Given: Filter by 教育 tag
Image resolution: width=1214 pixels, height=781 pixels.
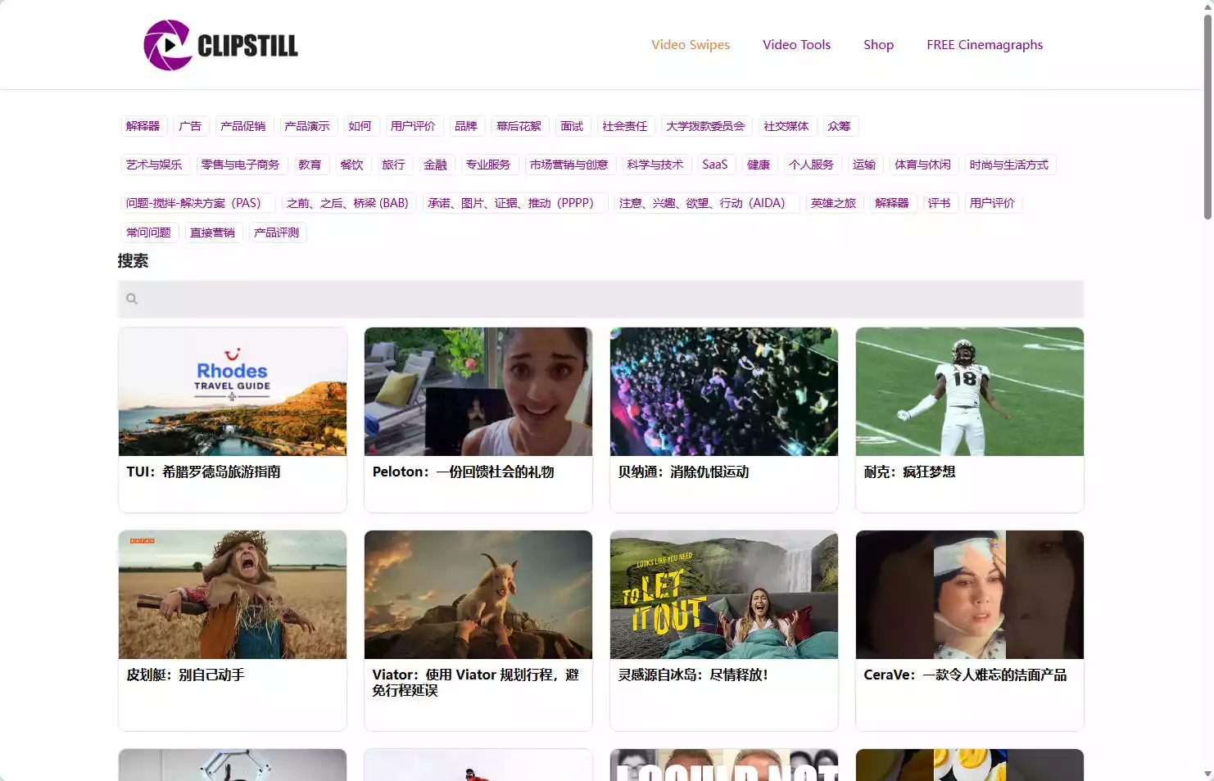Looking at the screenshot, I should tap(310, 165).
